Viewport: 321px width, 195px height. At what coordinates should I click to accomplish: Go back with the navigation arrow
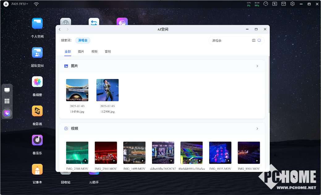(60, 29)
